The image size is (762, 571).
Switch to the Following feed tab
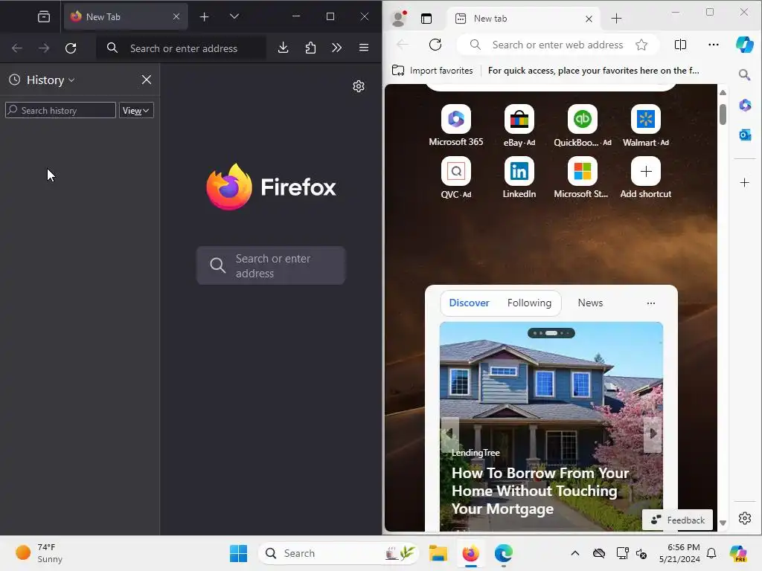coord(529,303)
